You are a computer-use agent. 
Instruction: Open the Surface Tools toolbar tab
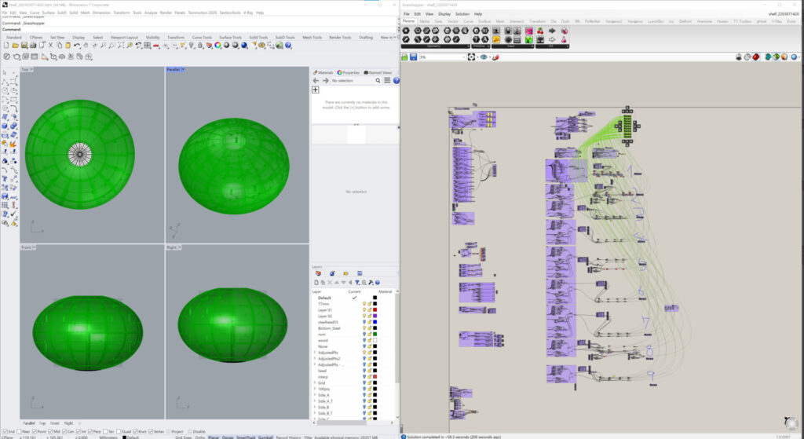[x=230, y=37]
